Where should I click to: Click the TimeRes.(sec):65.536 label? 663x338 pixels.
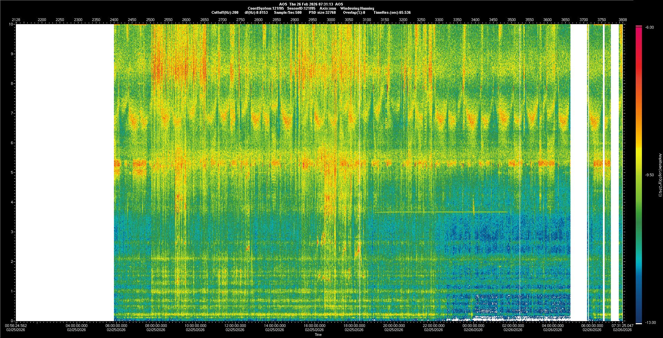coord(392,12)
